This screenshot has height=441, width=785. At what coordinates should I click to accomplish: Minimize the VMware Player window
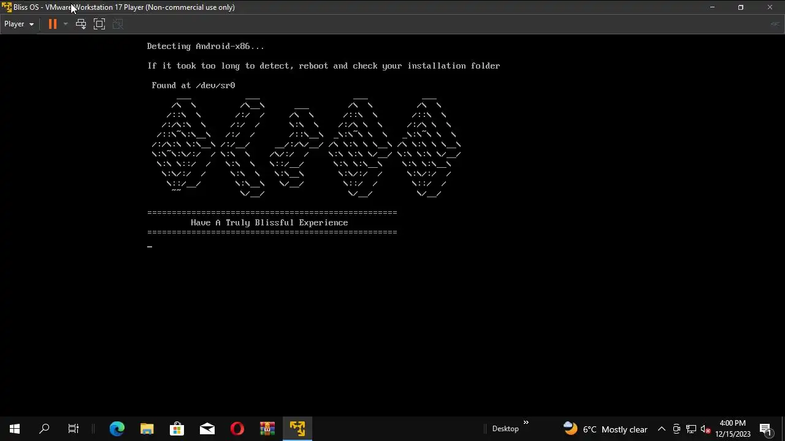(712, 7)
